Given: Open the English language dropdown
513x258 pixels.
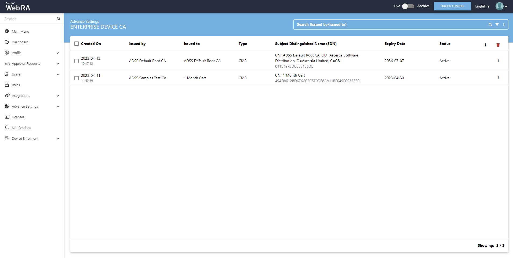Looking at the screenshot, I should point(482,6).
